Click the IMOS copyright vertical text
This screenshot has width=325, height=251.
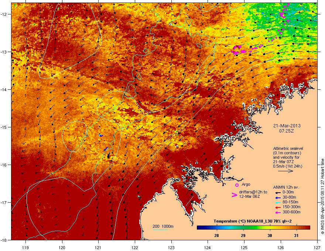tap(322, 196)
